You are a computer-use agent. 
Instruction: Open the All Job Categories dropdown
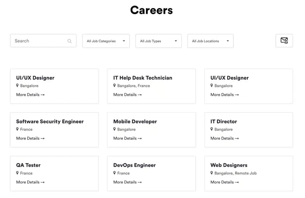pos(106,41)
